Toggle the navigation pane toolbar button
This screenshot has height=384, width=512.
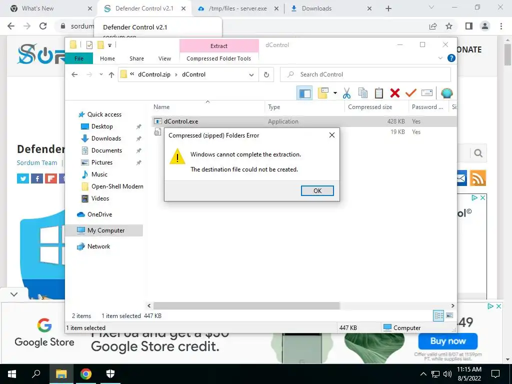tap(304, 93)
